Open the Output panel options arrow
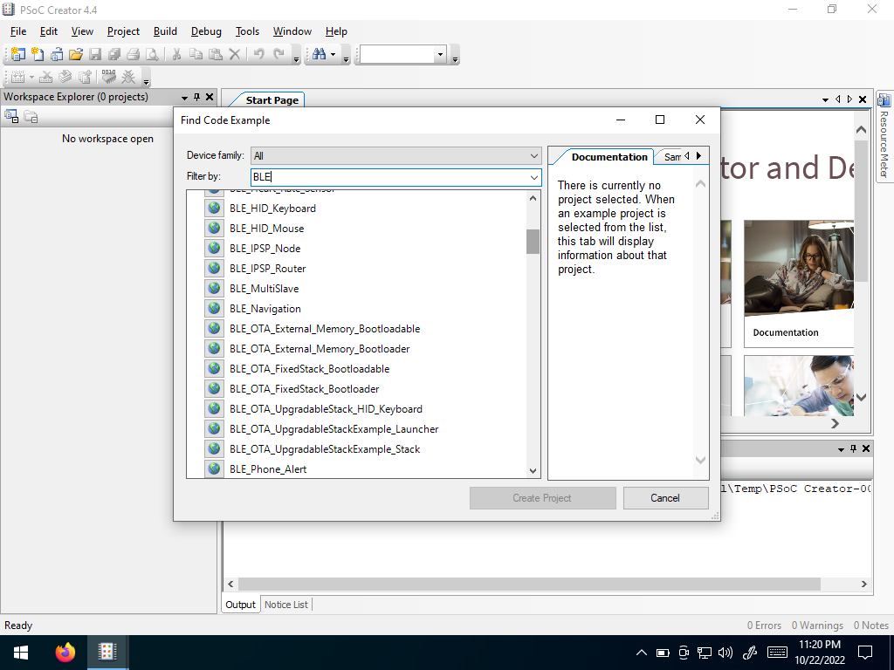The height and width of the screenshot is (670, 894). [841, 449]
